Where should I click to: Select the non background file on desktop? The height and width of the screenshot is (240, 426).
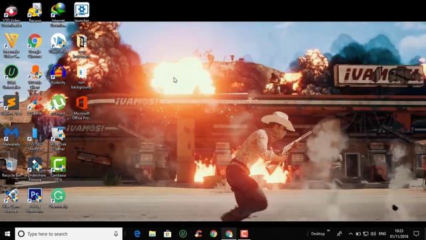(81, 77)
